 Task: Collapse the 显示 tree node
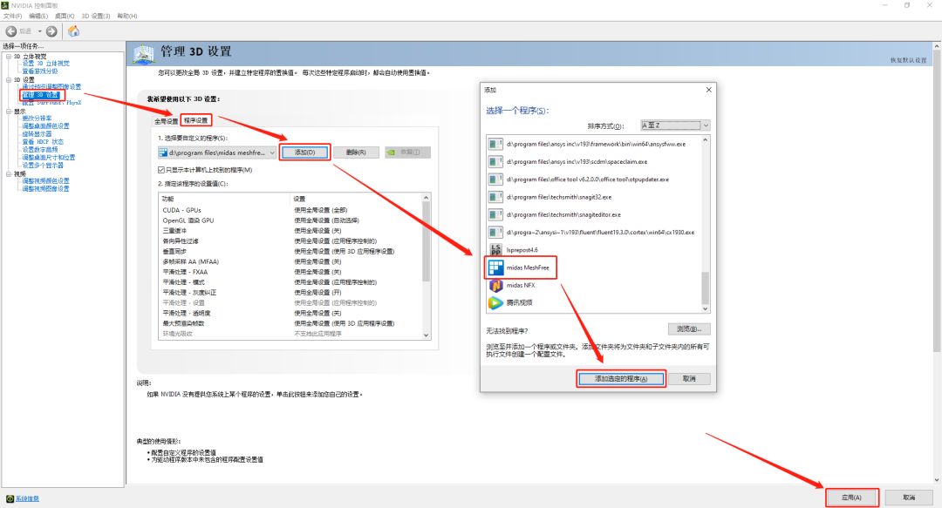(x=9, y=112)
